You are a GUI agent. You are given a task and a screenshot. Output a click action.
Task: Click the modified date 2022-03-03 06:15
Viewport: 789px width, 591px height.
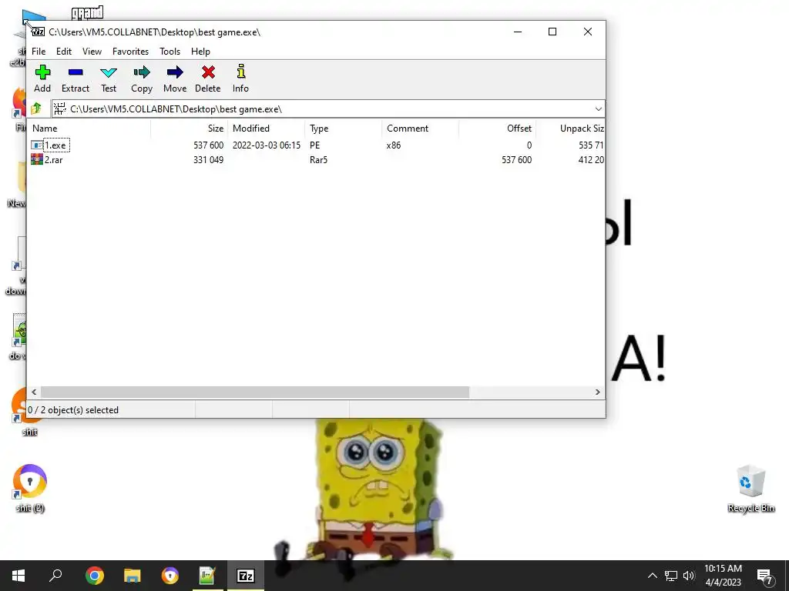tap(266, 145)
